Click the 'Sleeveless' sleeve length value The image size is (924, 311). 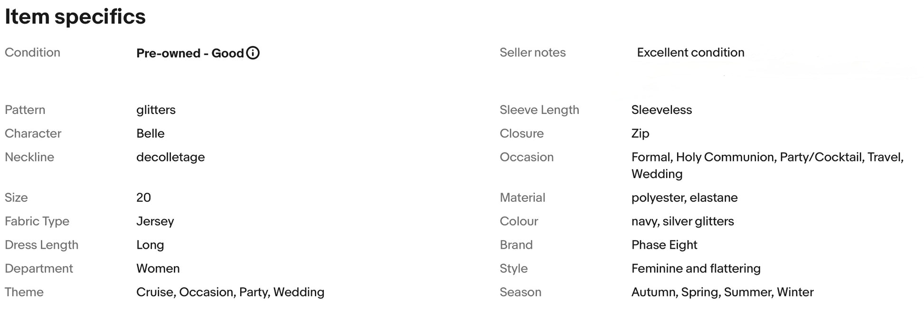pos(661,110)
